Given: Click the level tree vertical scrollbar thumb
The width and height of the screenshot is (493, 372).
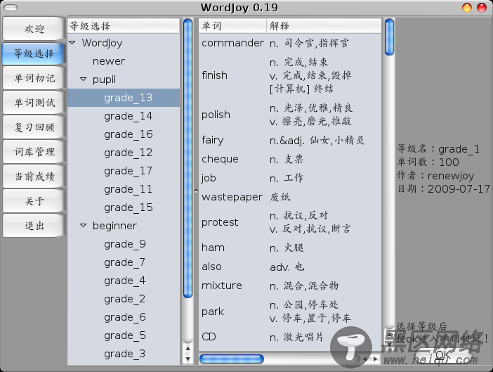Looking at the screenshot, I should pyautogui.click(x=188, y=158).
